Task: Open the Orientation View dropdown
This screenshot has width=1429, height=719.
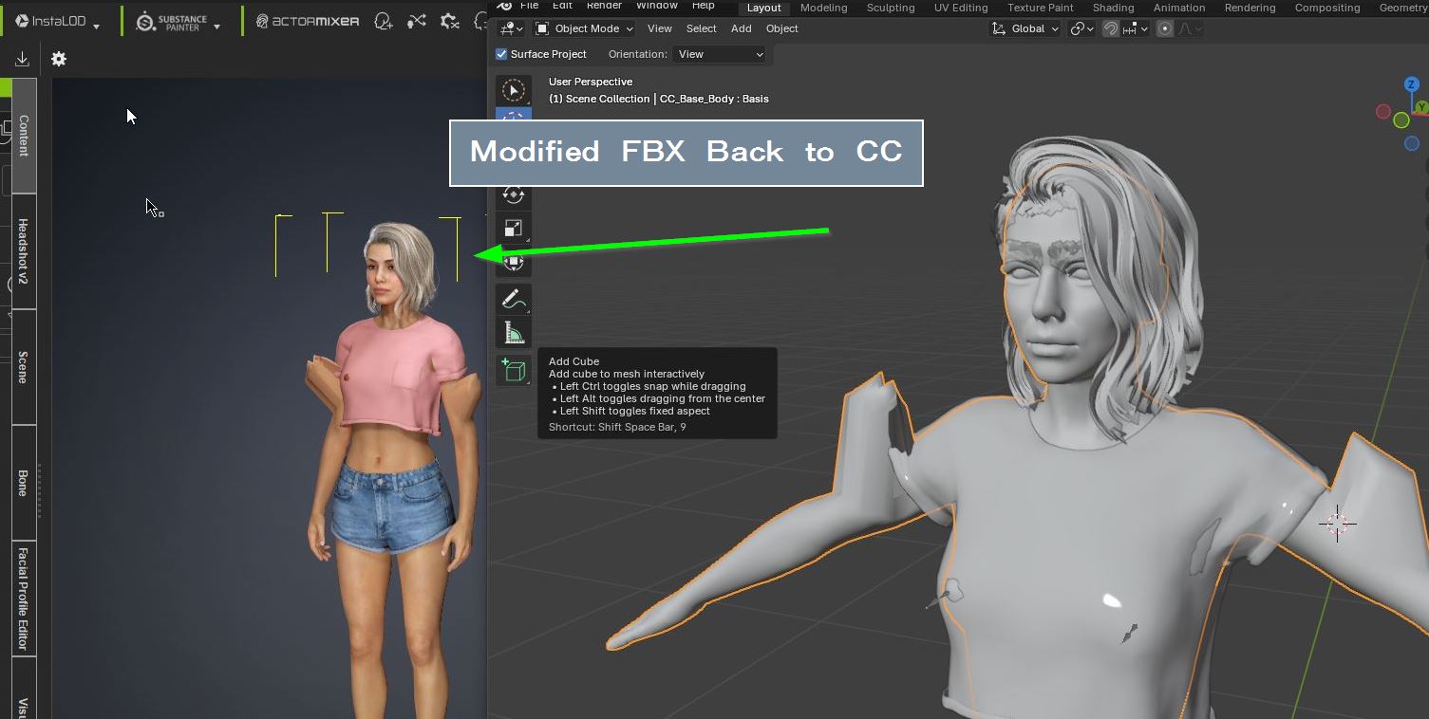Action: pos(719,54)
